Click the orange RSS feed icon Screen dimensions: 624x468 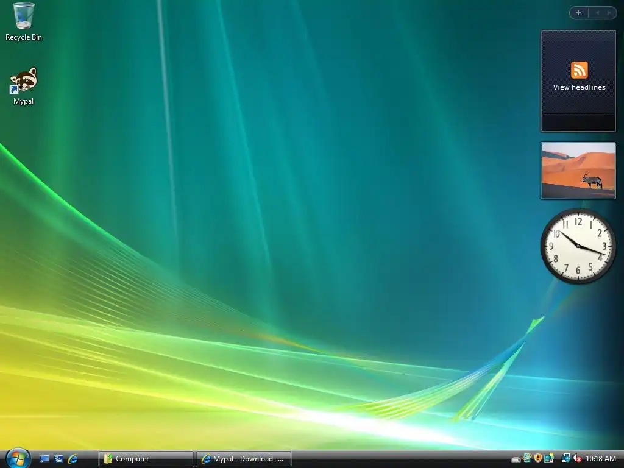click(x=579, y=70)
